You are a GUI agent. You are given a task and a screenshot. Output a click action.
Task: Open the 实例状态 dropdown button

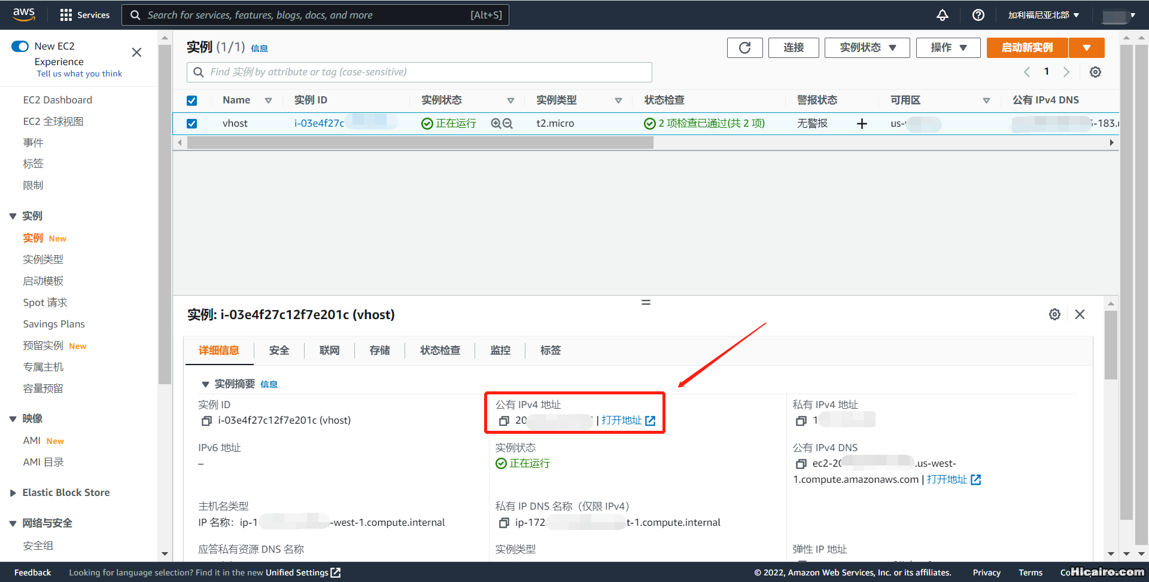point(867,48)
